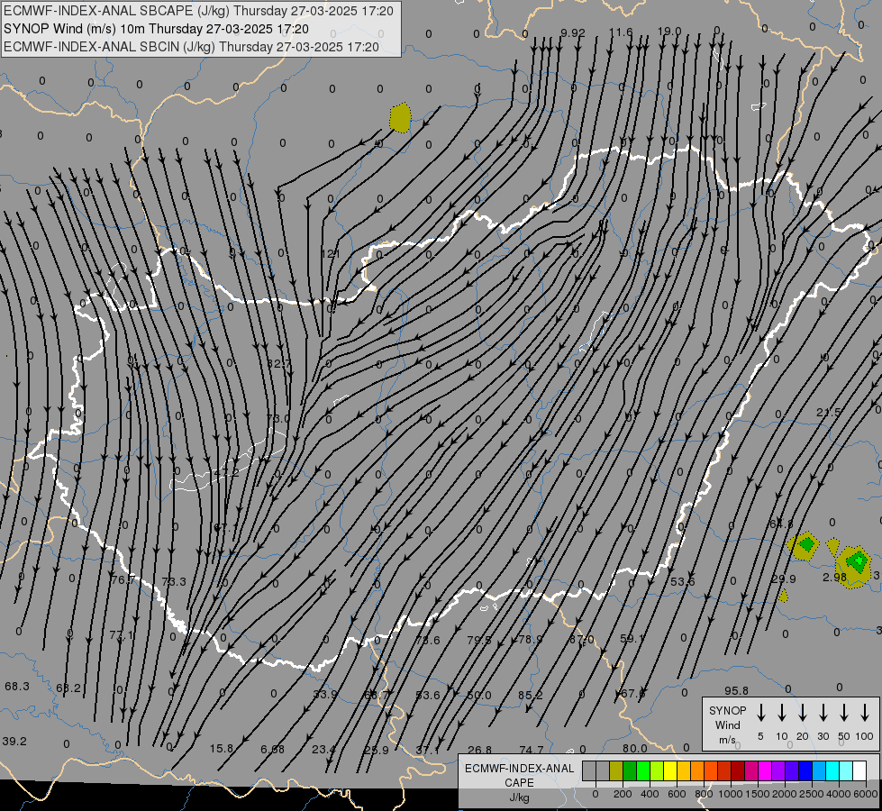The width and height of the screenshot is (882, 811).
Task: Click the map value 73.3
Action: (174, 581)
